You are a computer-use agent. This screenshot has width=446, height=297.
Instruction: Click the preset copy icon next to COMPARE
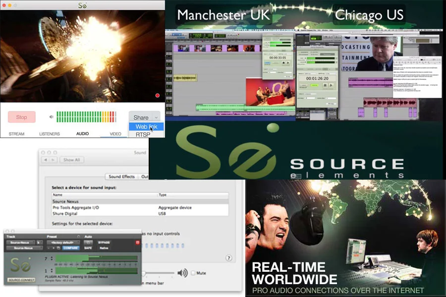(x=58, y=248)
